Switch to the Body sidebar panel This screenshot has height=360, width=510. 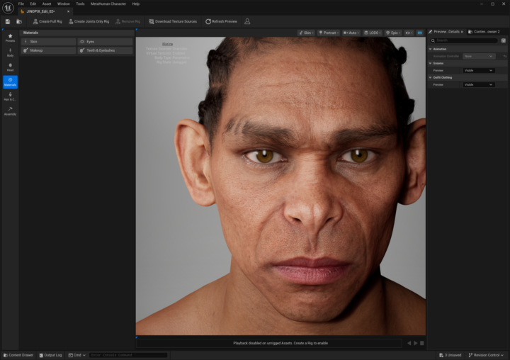pos(10,52)
